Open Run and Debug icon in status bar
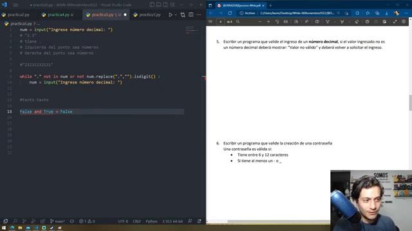Screen dimensions: 412x231 [33, 221]
